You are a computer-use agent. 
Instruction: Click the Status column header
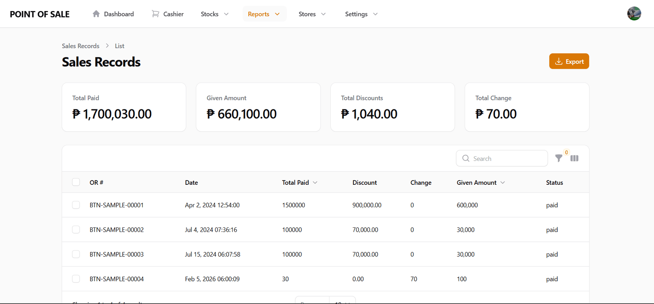pyautogui.click(x=554, y=182)
